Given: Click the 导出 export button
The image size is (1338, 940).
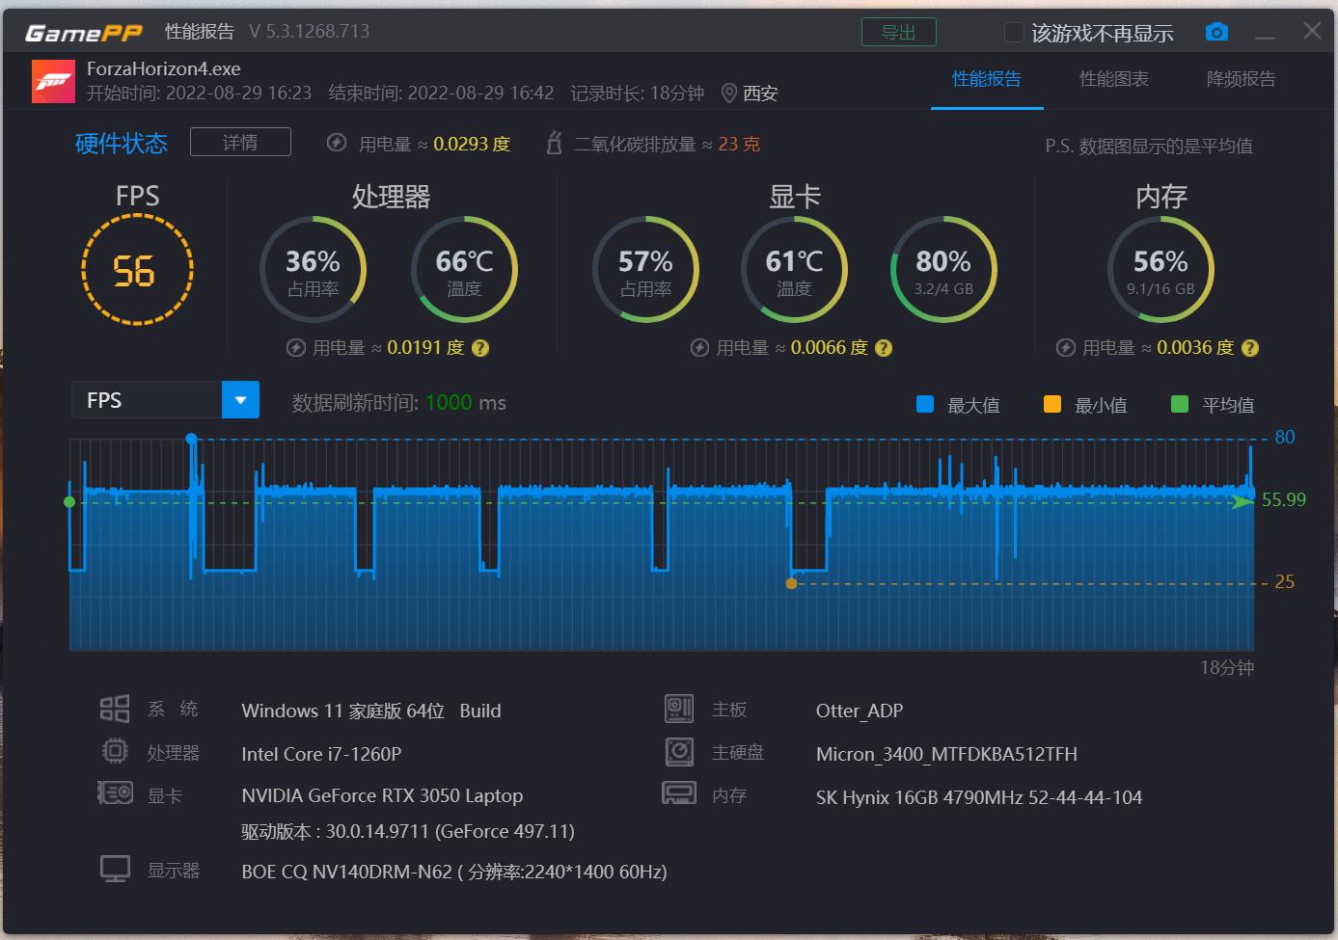Looking at the screenshot, I should tap(898, 32).
